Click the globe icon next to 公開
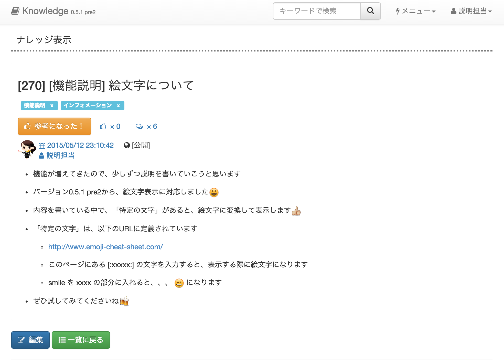504x362 pixels. (x=127, y=145)
